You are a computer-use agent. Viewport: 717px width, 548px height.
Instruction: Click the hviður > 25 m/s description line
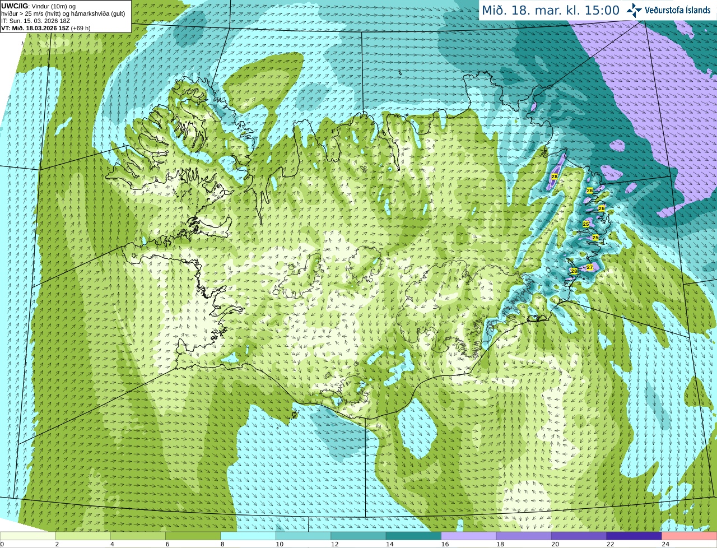coord(63,13)
